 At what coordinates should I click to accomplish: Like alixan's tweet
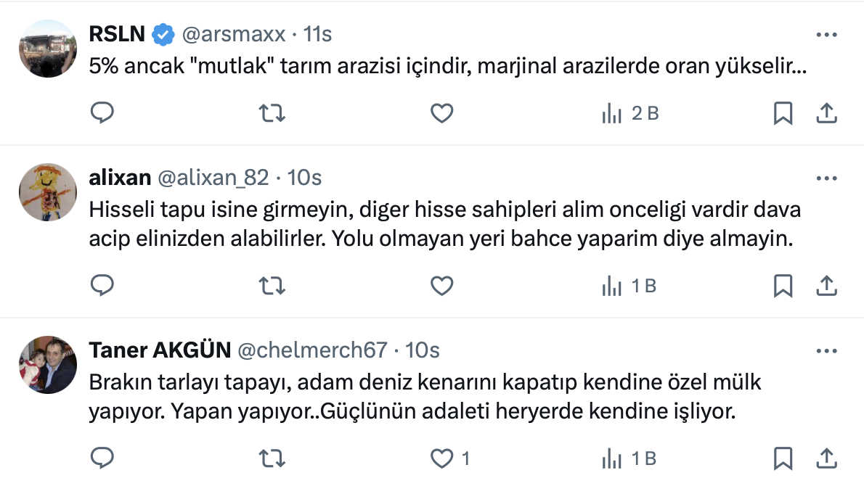[x=442, y=287]
